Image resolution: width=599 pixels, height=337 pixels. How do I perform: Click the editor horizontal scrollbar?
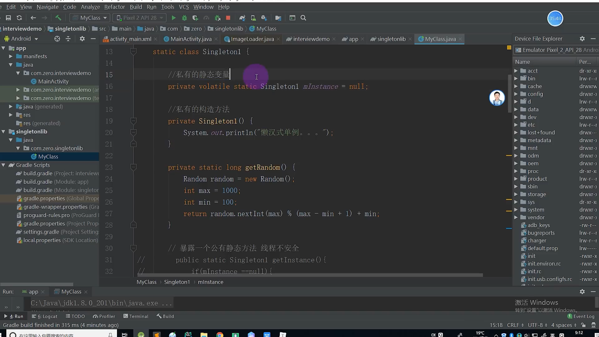(x=310, y=275)
